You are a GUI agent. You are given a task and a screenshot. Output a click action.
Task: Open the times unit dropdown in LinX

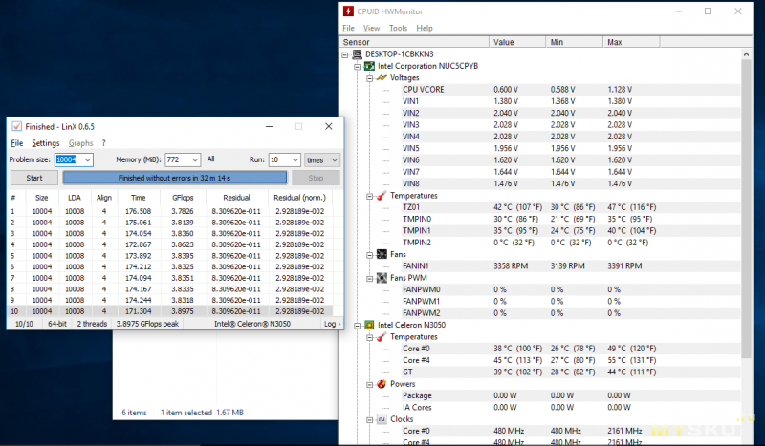(x=334, y=159)
